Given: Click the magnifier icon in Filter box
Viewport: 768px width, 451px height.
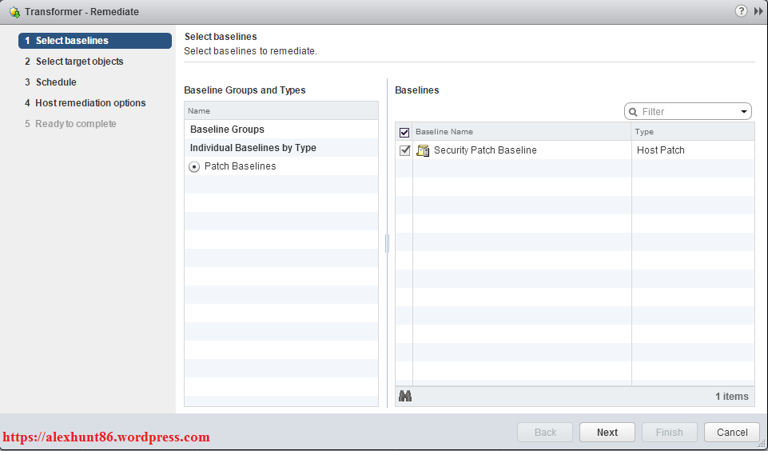Looking at the screenshot, I should [x=634, y=112].
